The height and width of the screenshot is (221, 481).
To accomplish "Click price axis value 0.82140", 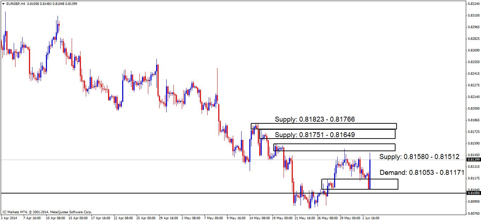I will click(473, 97).
